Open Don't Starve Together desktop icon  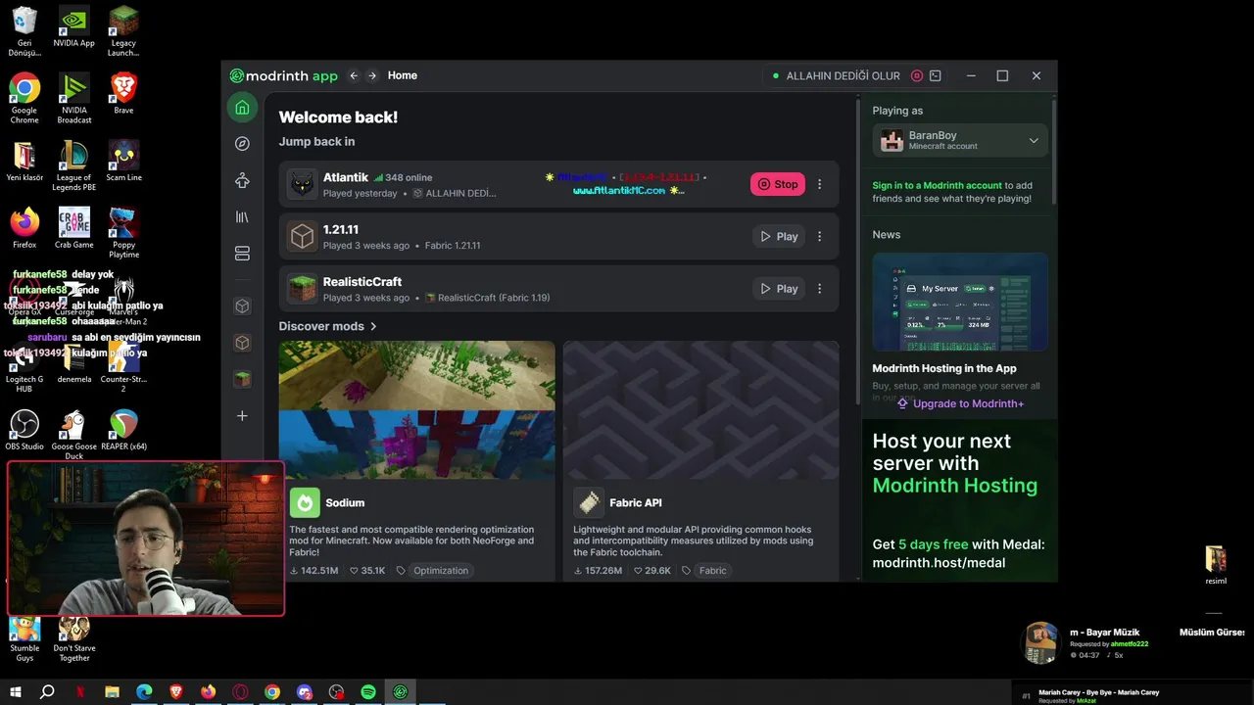pyautogui.click(x=74, y=638)
